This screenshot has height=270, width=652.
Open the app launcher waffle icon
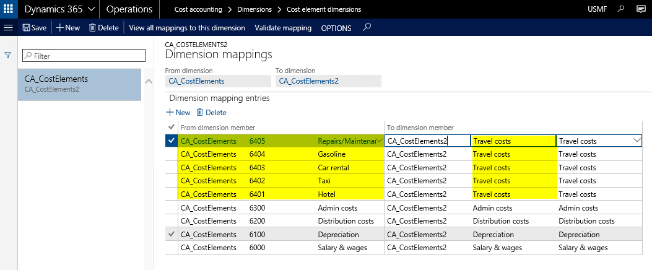tap(9, 9)
